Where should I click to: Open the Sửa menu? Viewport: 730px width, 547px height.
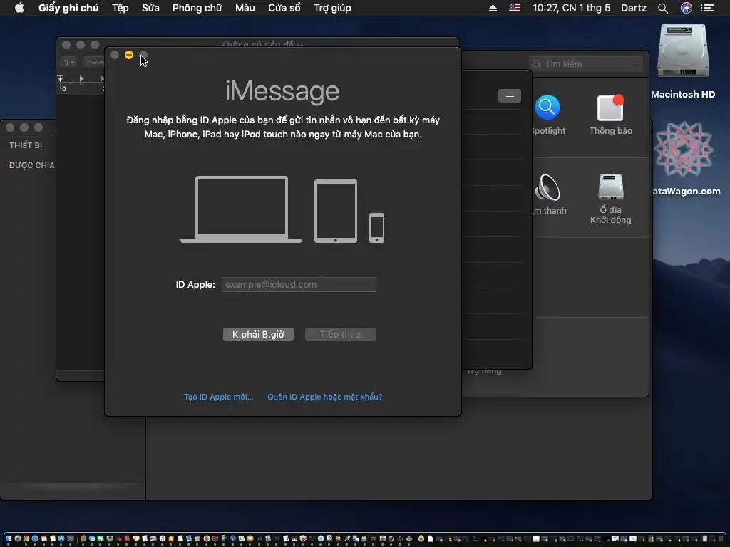[x=150, y=8]
